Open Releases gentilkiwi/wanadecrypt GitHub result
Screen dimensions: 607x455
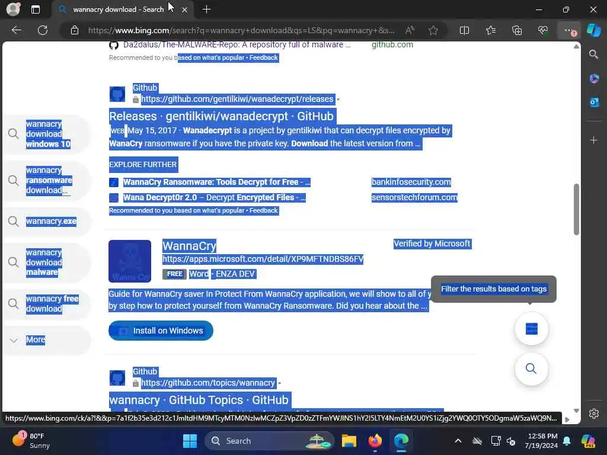pyautogui.click(x=221, y=116)
